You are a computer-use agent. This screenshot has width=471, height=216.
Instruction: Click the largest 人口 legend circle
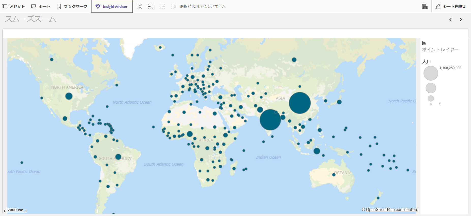pos(431,73)
